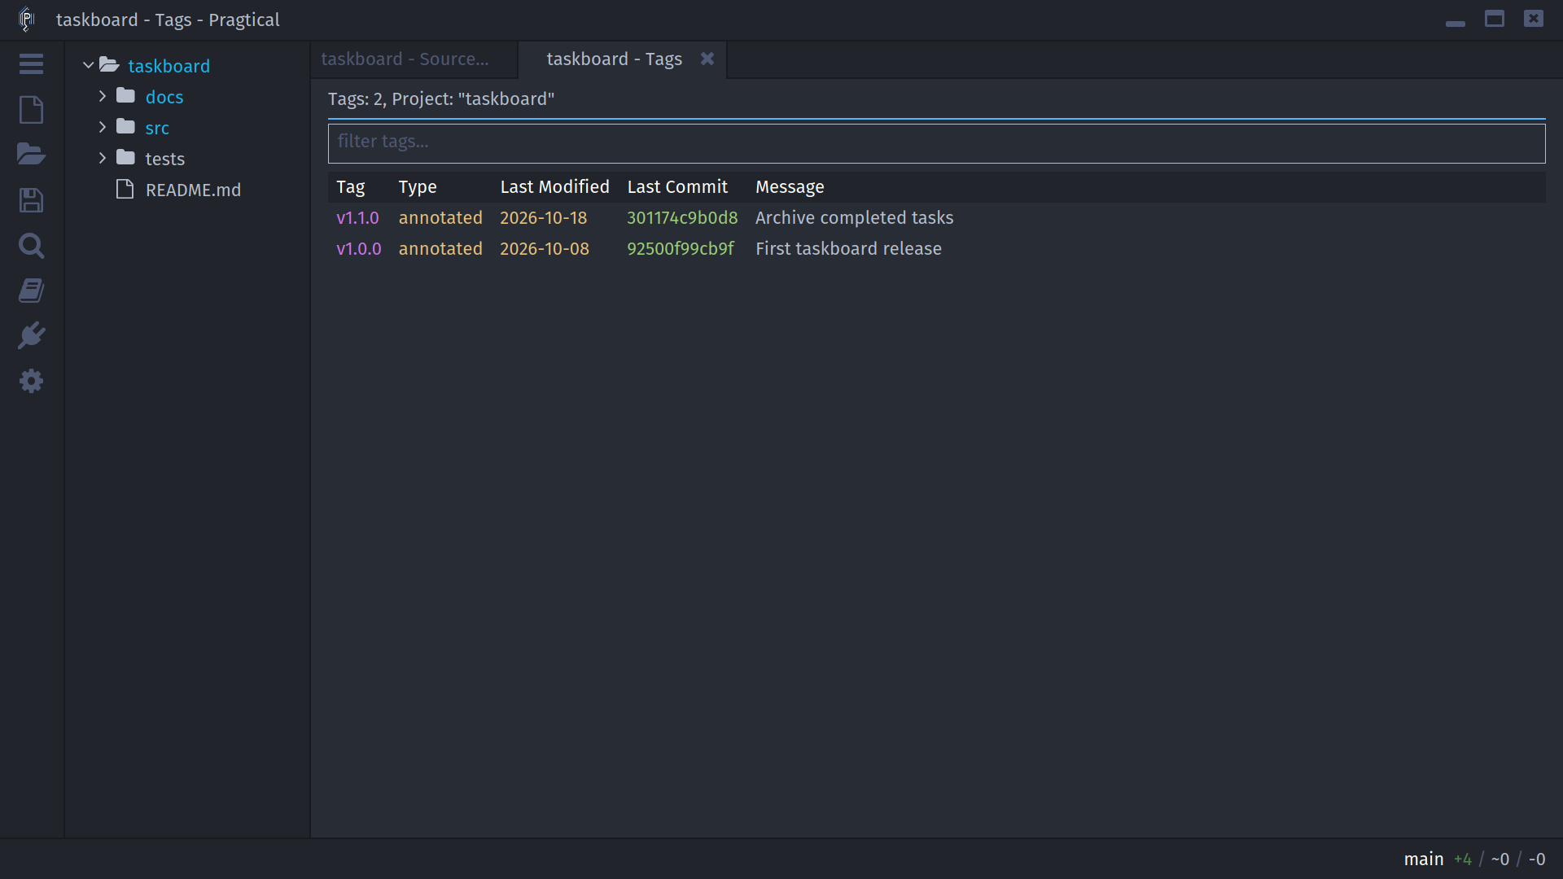The height and width of the screenshot is (879, 1563).
Task: Click the main branch name in status bar
Action: coord(1423,859)
